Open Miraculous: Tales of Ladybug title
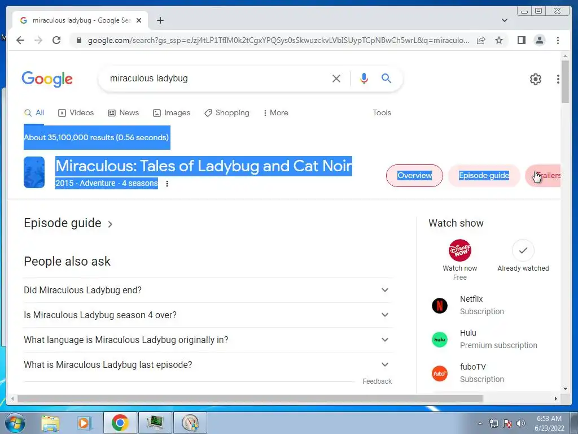Image resolution: width=578 pixels, height=434 pixels. pos(203,166)
